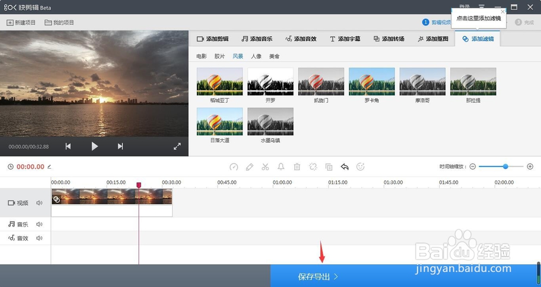
Task: Click the red 00:00.00 timecode
Action: pos(30,167)
